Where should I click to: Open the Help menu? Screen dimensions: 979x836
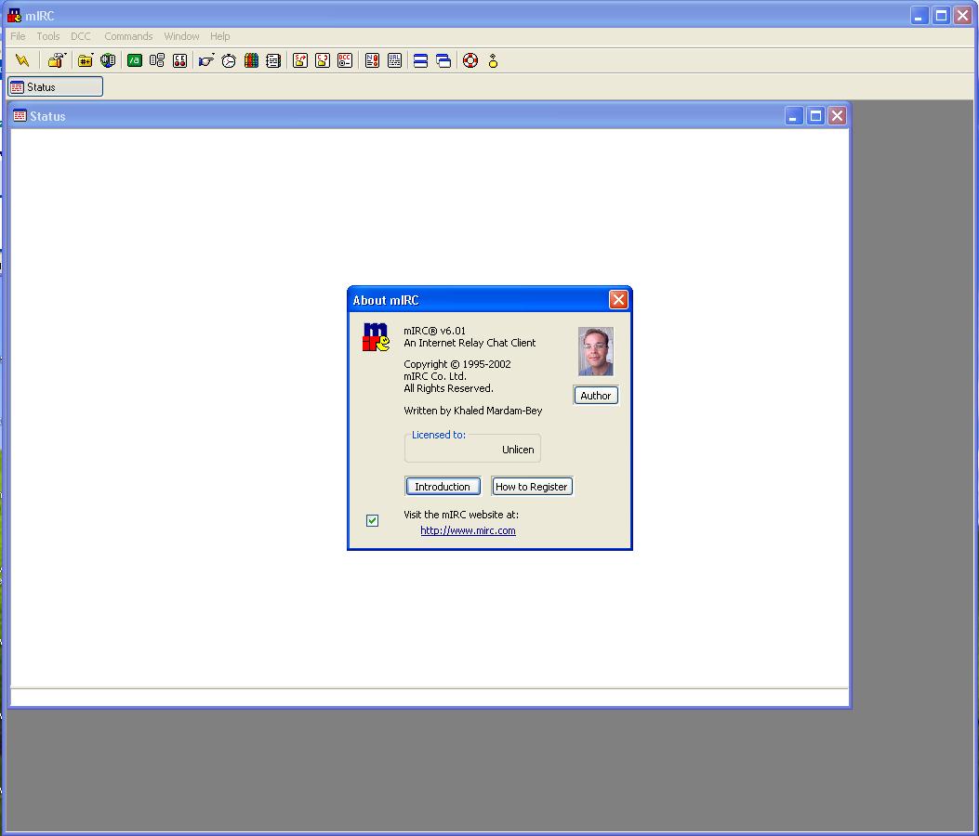click(x=219, y=36)
